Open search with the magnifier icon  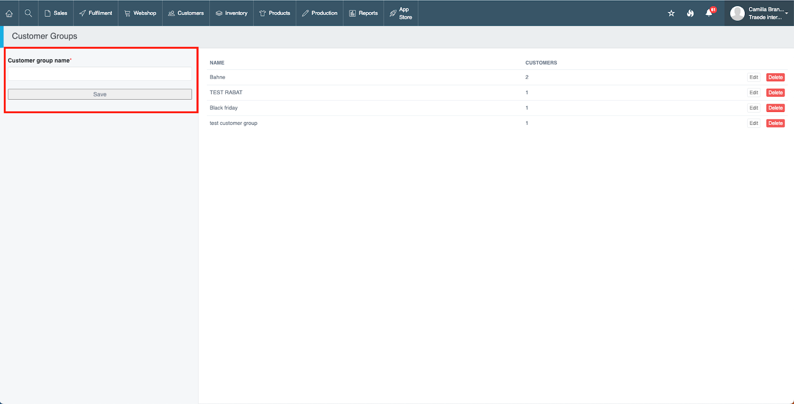click(28, 13)
